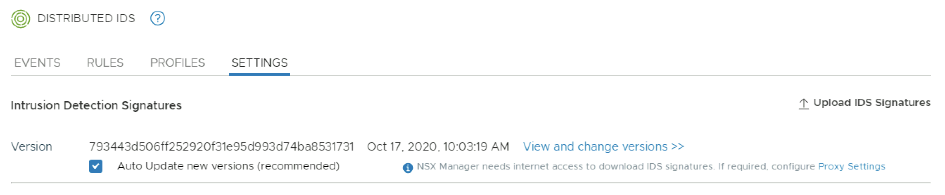Click the Intrusion Detection Signatures heading

pos(96,106)
